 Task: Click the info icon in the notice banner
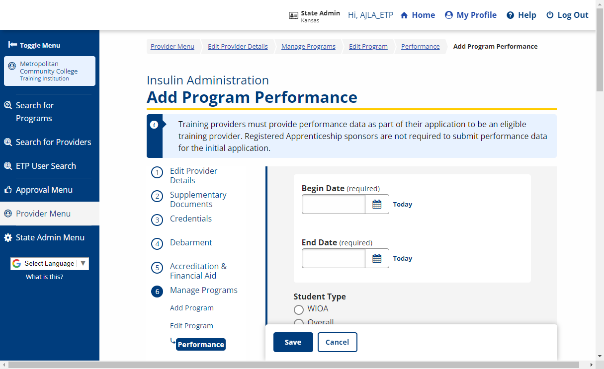(x=154, y=125)
